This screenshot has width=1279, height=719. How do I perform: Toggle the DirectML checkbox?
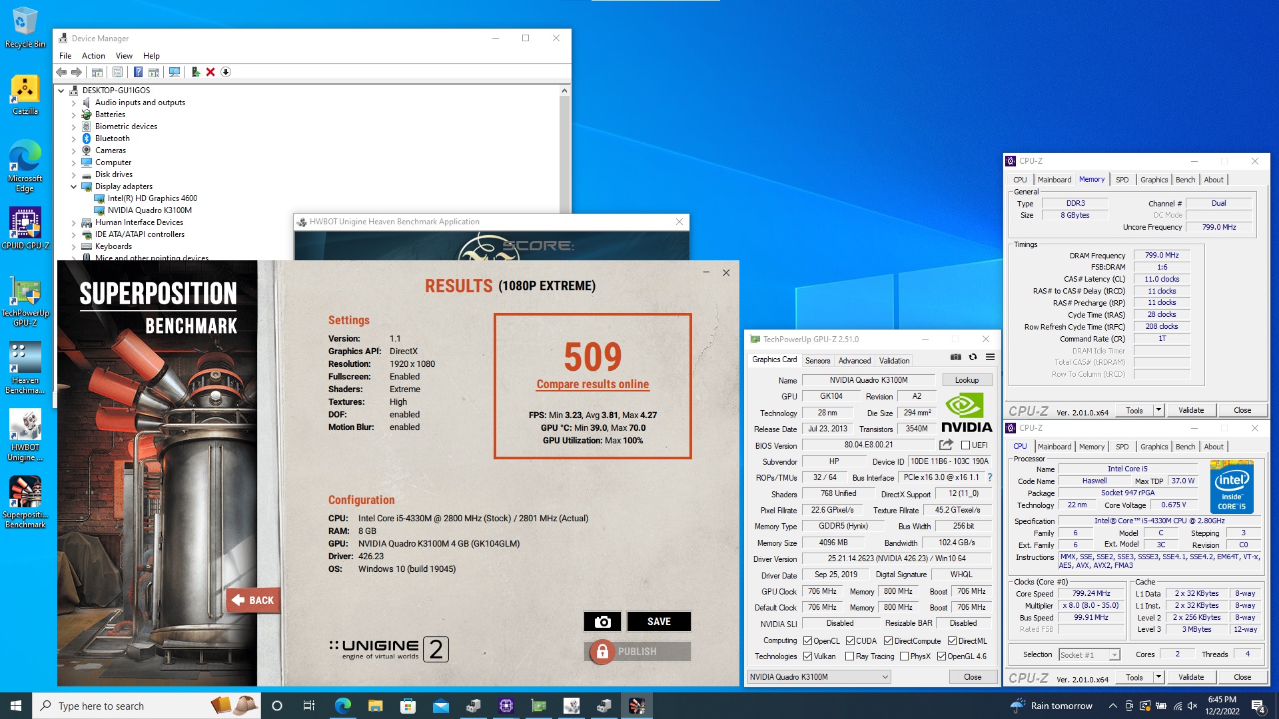coord(952,641)
